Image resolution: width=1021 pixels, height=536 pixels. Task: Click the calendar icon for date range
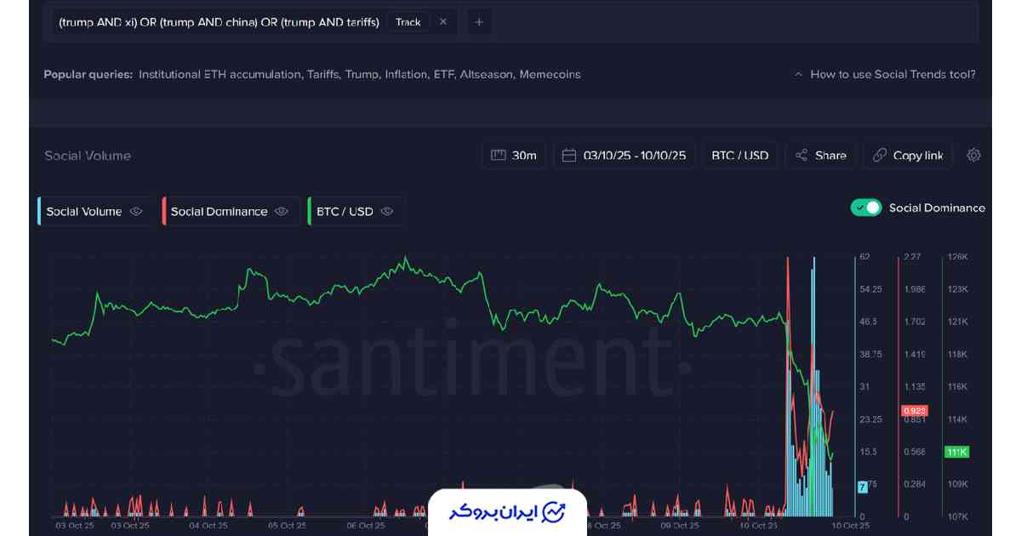569,156
